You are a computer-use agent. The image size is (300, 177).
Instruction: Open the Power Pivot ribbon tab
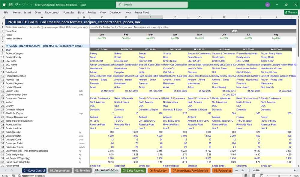(142, 12)
